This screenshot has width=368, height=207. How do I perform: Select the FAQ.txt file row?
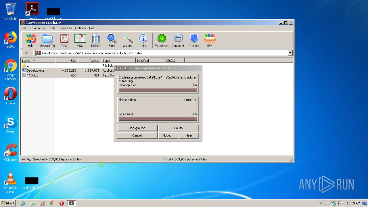[68, 75]
